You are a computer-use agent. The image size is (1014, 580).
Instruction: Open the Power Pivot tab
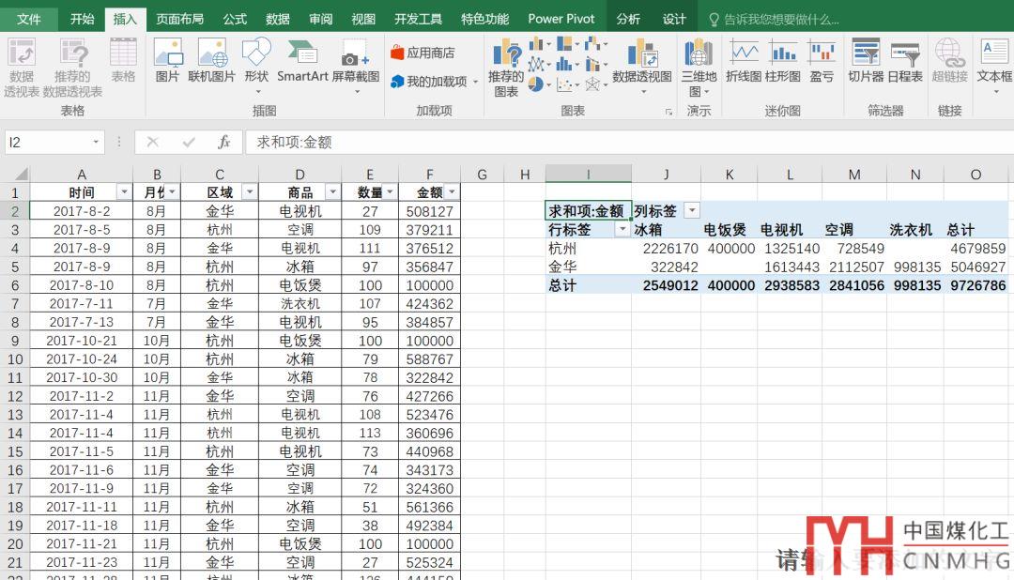pos(561,19)
